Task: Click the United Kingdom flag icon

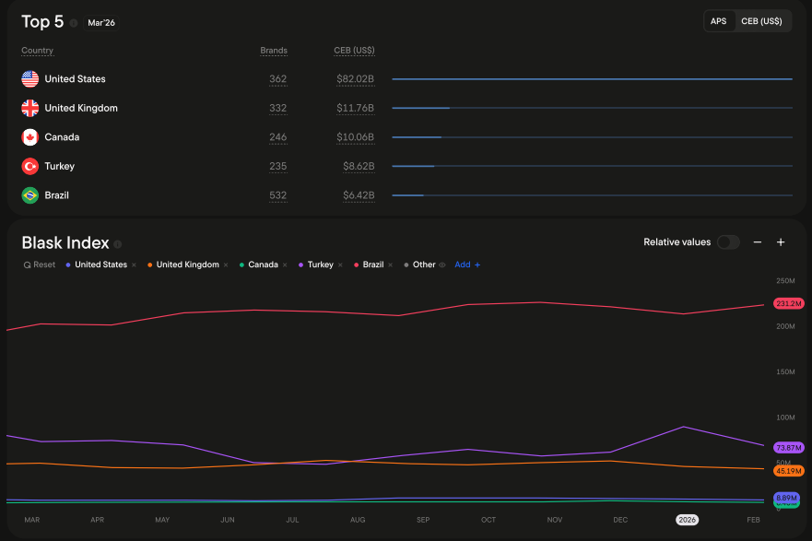Action: pyautogui.click(x=30, y=108)
